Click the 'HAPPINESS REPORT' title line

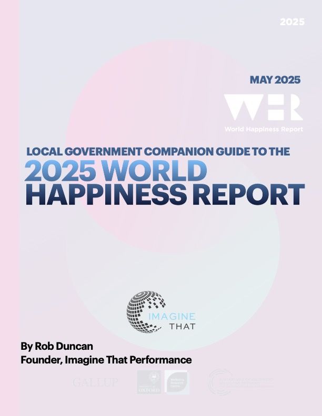(x=165, y=194)
